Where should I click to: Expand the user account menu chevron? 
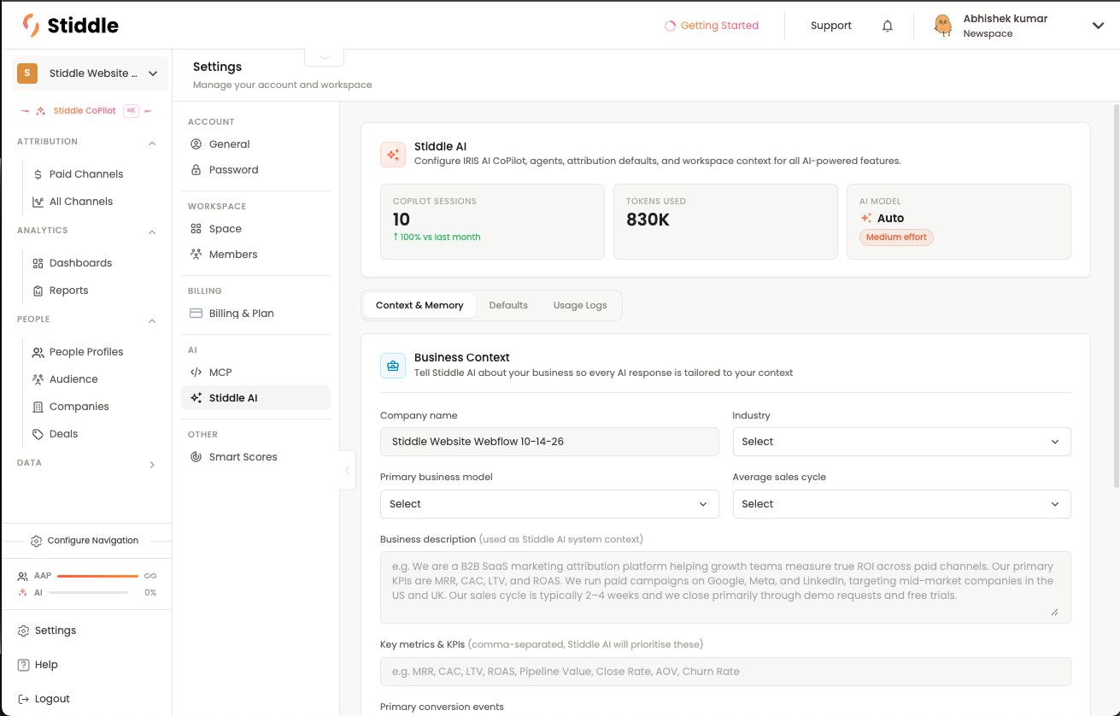1098,26
